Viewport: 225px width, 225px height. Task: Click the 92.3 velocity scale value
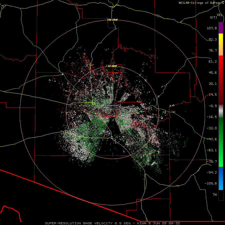213,39
